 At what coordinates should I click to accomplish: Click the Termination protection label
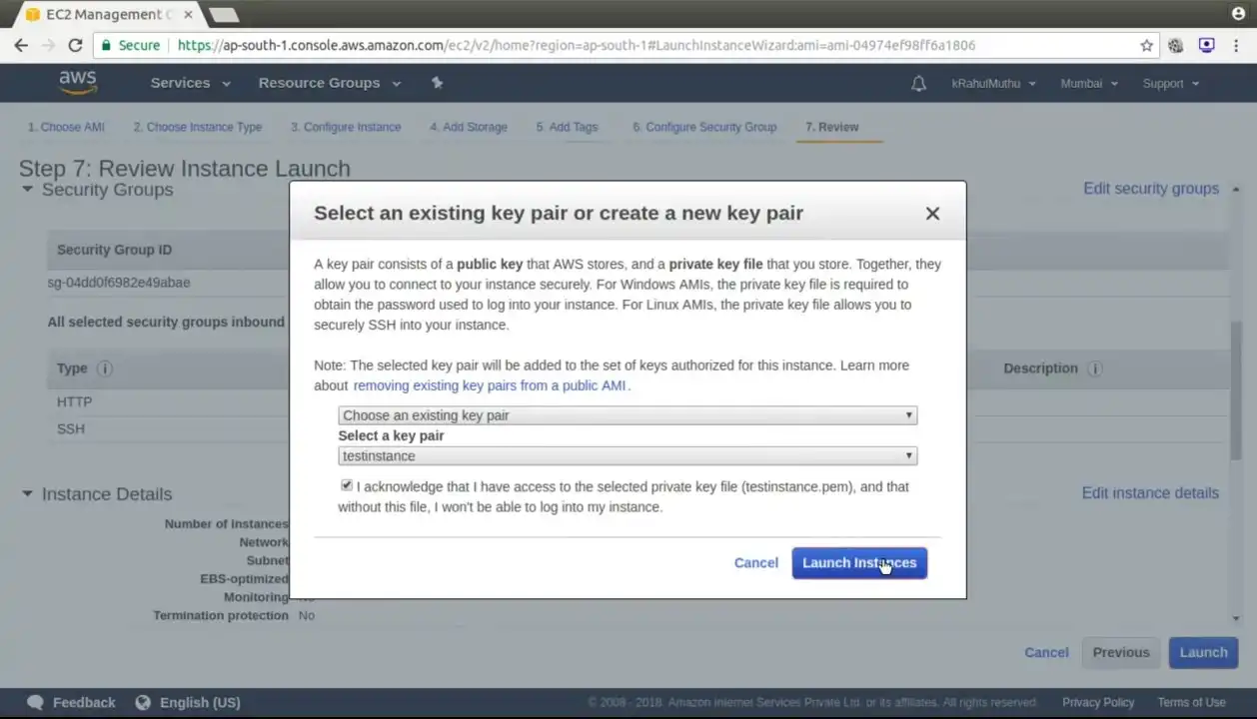(x=221, y=615)
